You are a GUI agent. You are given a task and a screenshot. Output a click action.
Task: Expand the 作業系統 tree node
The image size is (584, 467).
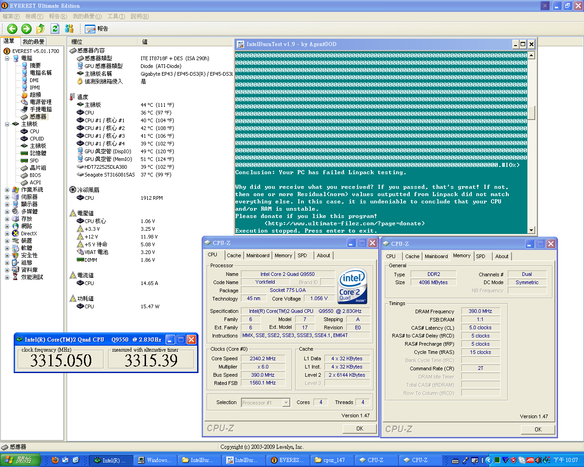tap(7, 190)
